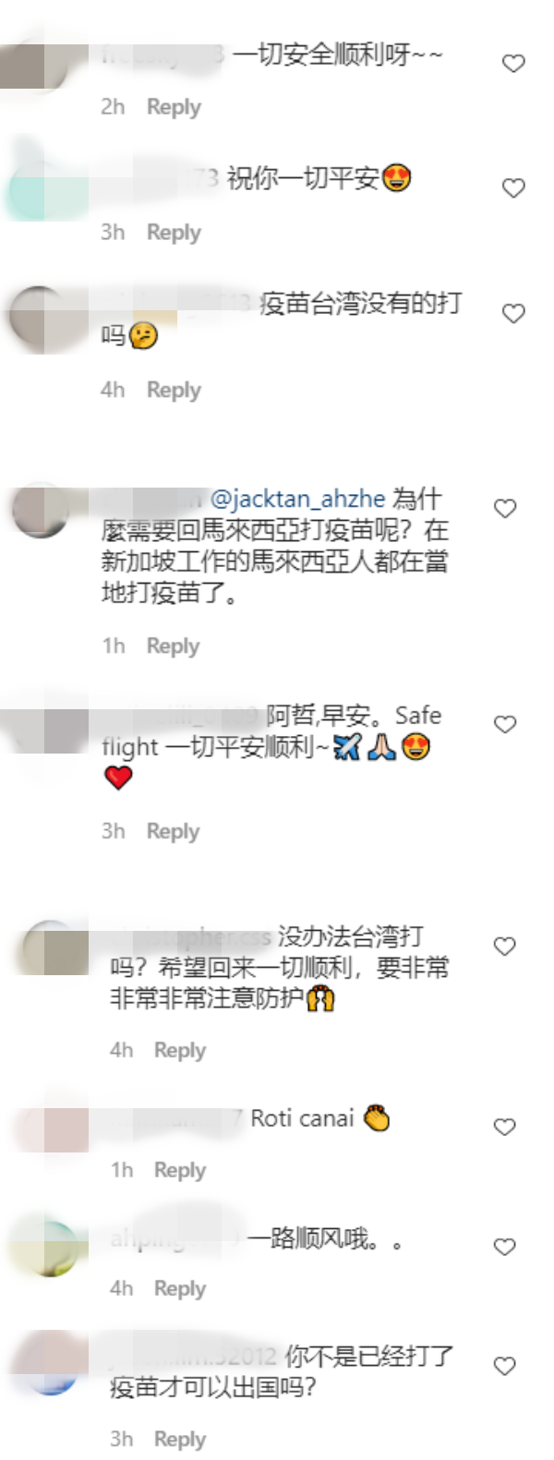Viewport: 554px width, 1460px height.
Task: Open avatar of the Roti canai commenter
Action: pyautogui.click(x=51, y=1128)
